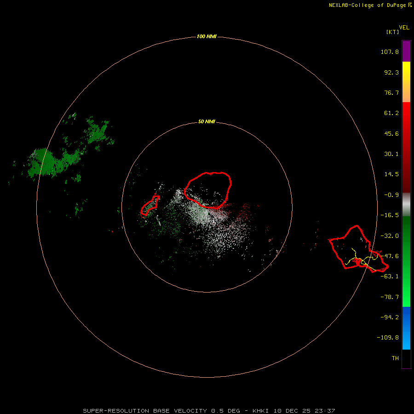414x414 pixels.
Task: Click the 30.1 legend value
Action: [391, 154]
